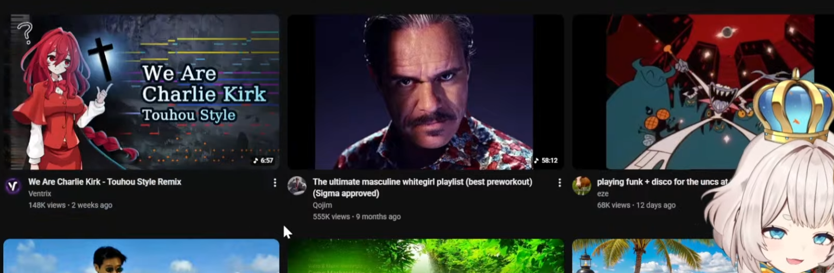
Task: Open Ventrix channel avatar icon
Action: click(x=13, y=186)
